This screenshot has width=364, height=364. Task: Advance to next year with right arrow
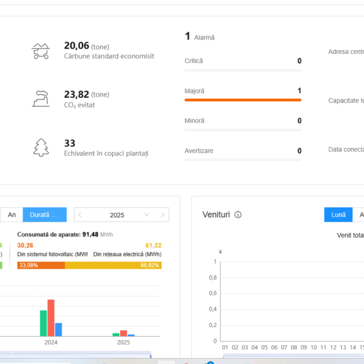[162, 215]
